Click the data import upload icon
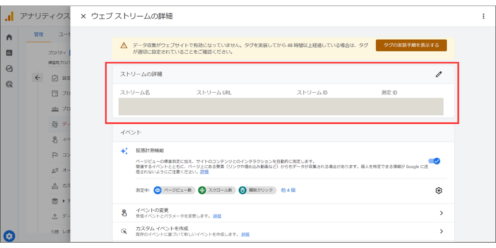The height and width of the screenshot is (248, 496). pos(55,217)
